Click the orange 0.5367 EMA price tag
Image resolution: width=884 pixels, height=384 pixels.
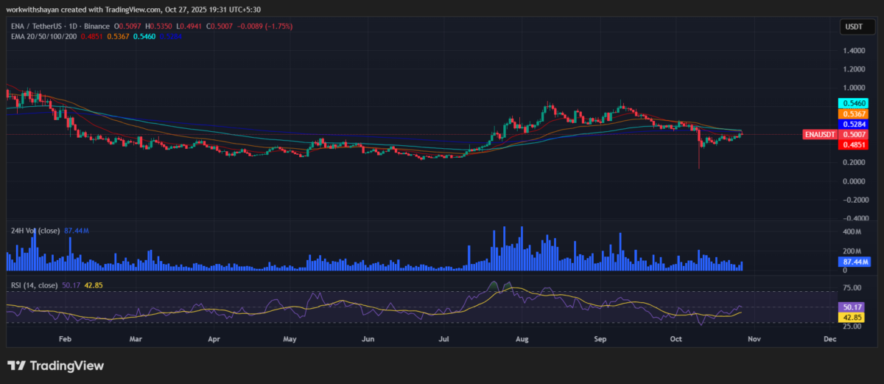point(854,114)
